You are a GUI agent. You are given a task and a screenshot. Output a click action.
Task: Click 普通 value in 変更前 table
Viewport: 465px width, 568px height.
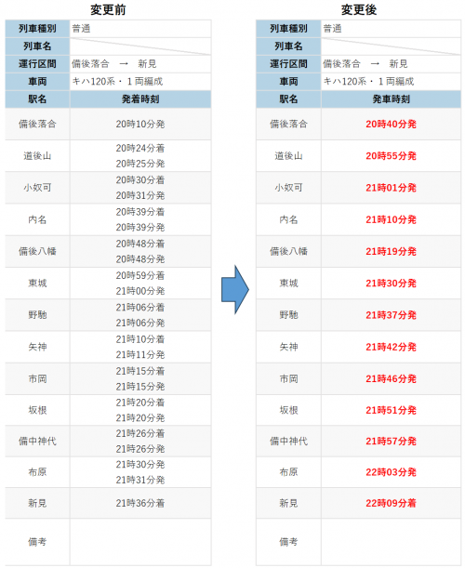(81, 29)
